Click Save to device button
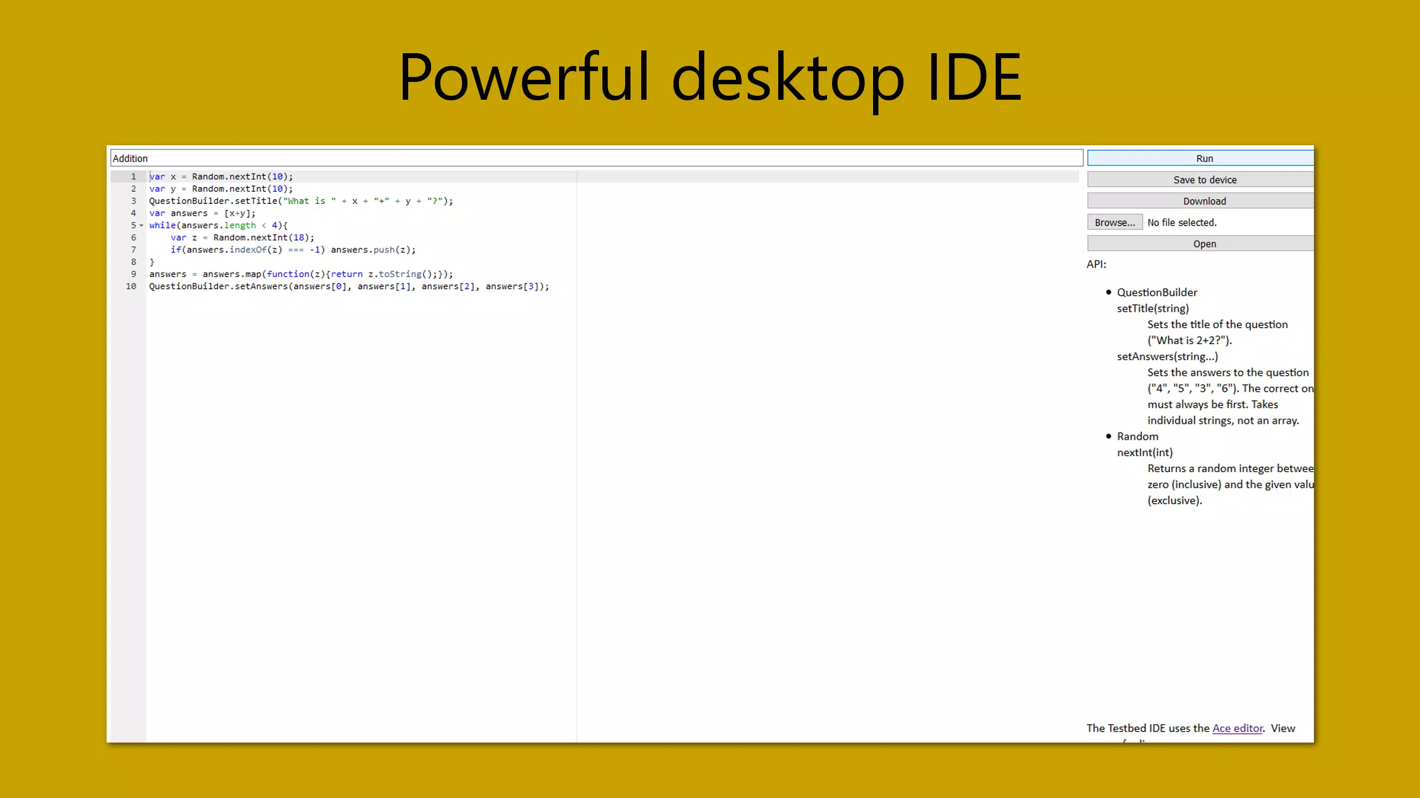 click(x=1200, y=180)
